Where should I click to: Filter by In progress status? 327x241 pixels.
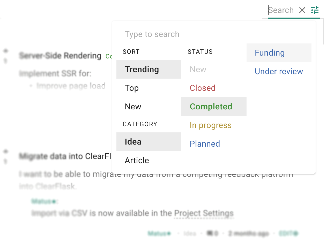pos(214,125)
